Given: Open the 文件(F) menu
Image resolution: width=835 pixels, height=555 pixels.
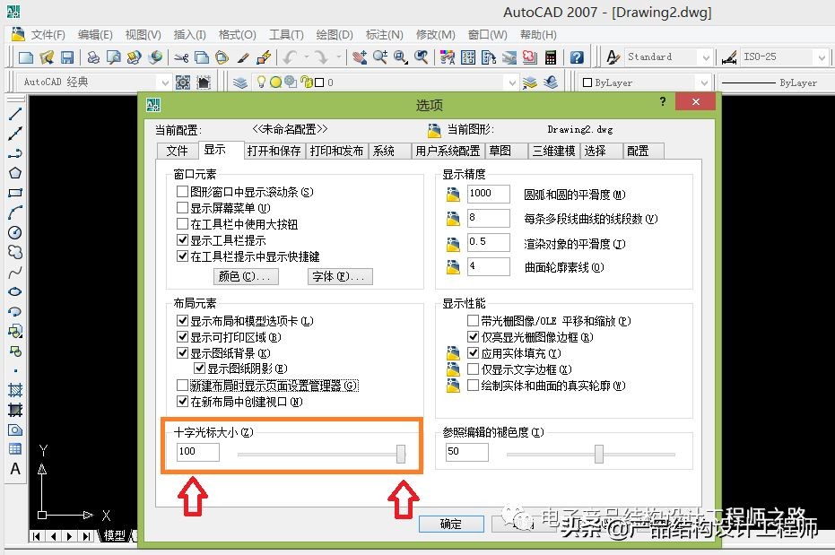Looking at the screenshot, I should [48, 35].
